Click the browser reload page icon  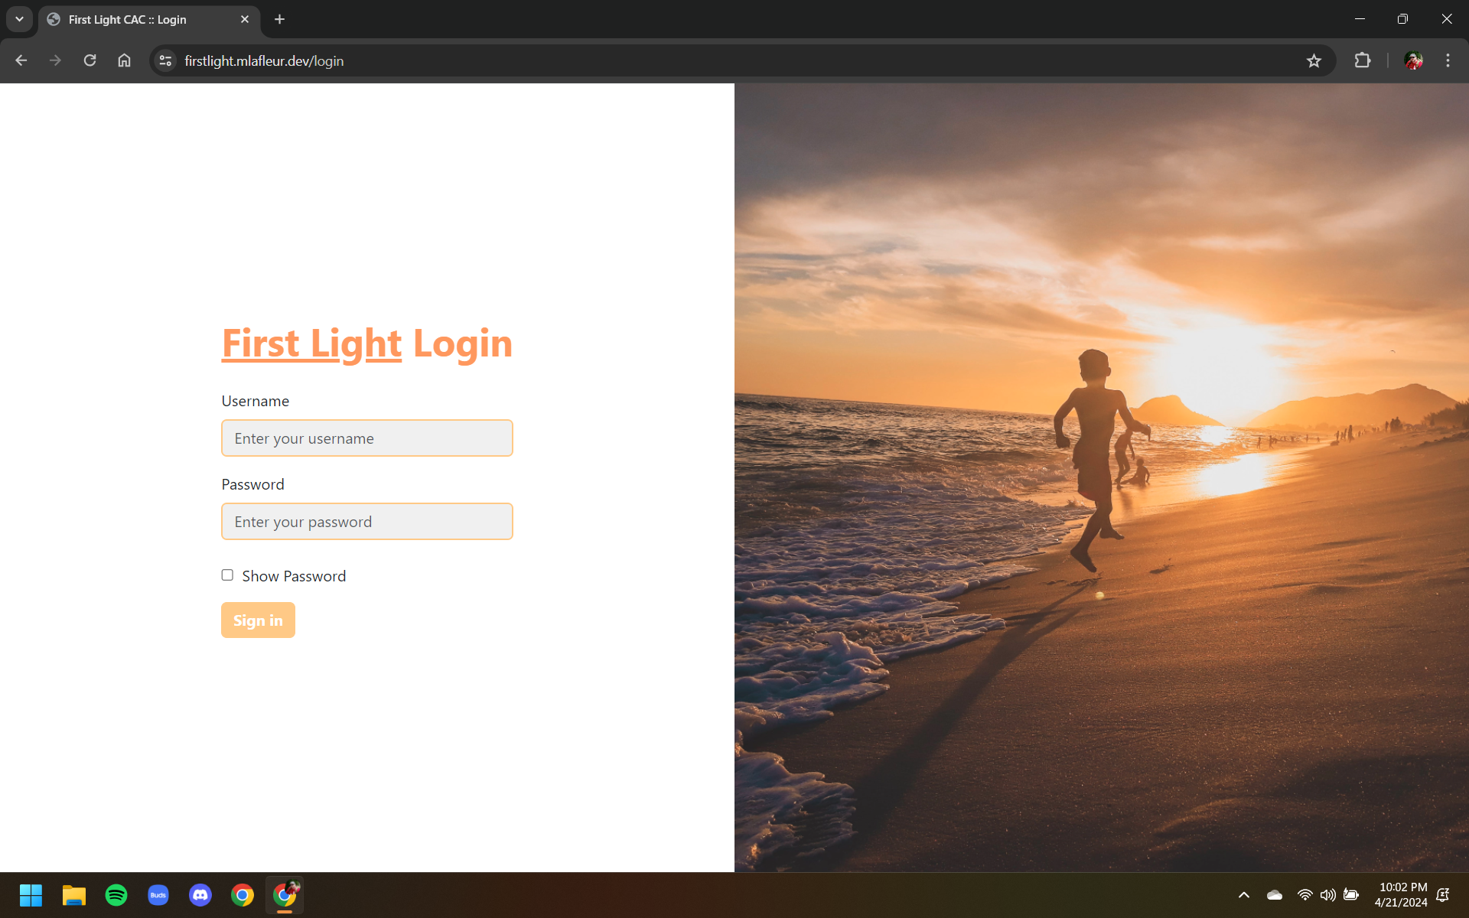tap(90, 60)
